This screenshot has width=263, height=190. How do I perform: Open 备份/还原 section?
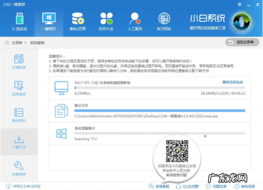point(78,22)
